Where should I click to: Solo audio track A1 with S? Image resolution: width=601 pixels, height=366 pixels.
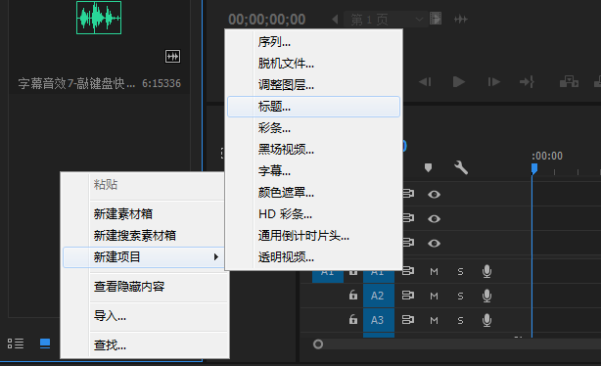coord(460,272)
